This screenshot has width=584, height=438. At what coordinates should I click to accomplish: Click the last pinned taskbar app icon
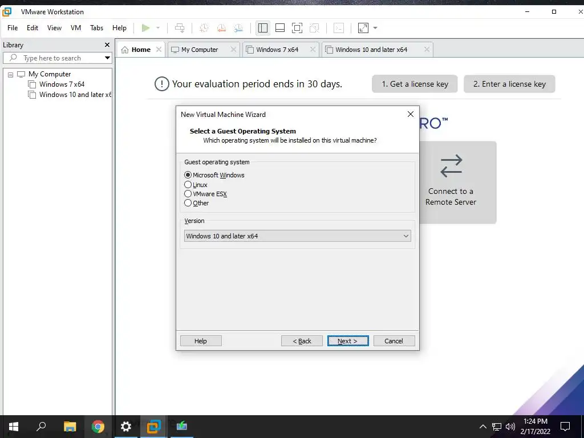[x=182, y=427]
